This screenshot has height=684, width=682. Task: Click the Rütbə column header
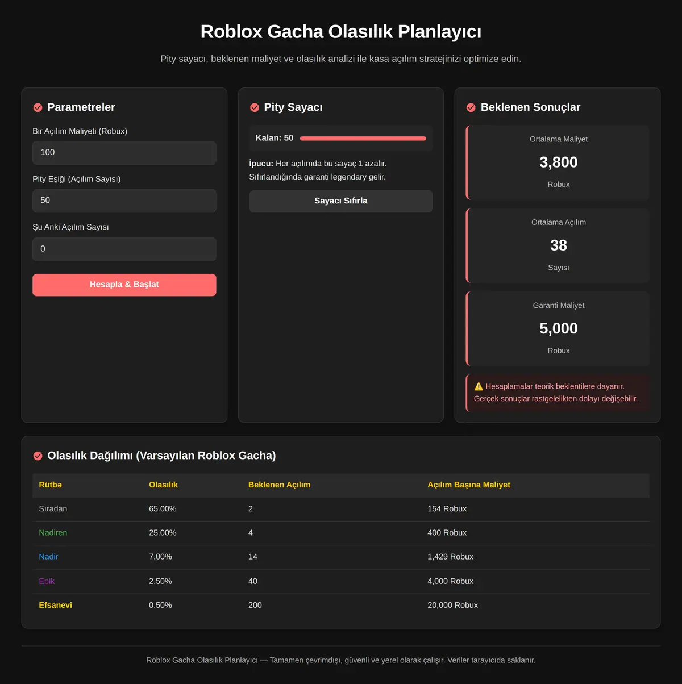(51, 485)
